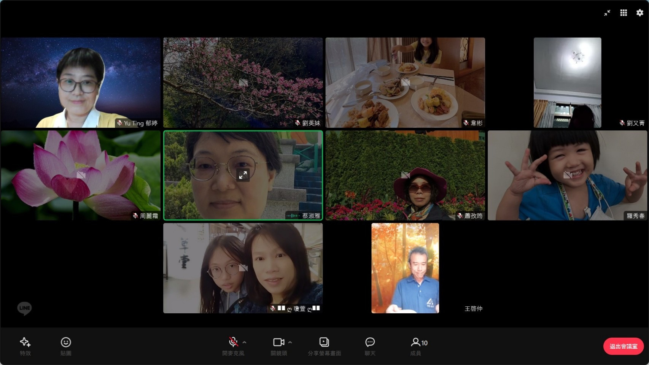Click the minimize-view arrows icon
Viewport: 649px width, 365px height.
point(607,13)
